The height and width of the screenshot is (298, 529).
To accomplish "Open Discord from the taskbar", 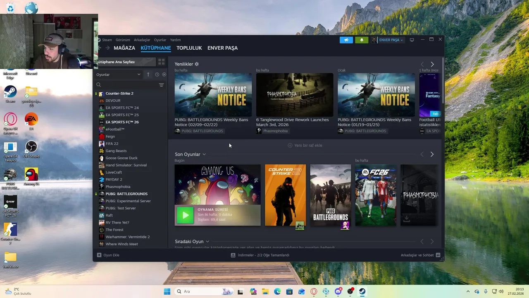I will [338, 291].
